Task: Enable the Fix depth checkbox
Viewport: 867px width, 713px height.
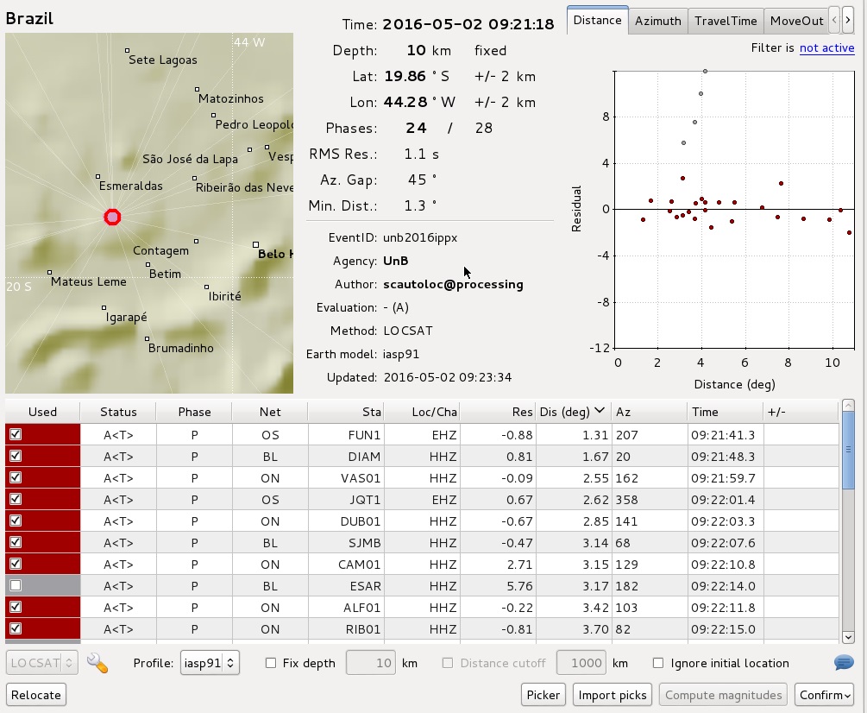Action: pos(271,663)
